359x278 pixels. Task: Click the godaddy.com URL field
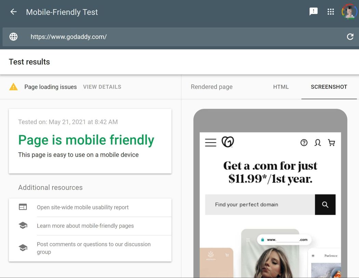coord(181,37)
